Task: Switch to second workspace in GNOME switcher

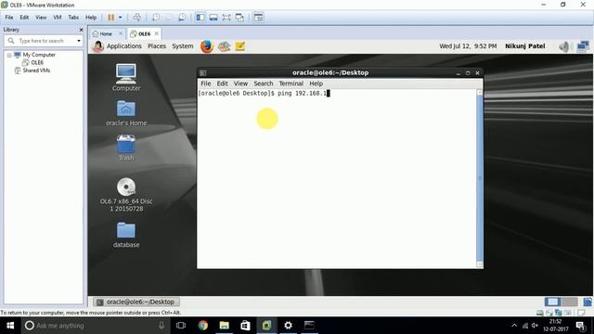Action: point(569,302)
